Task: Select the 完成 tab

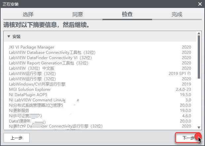Action: pyautogui.click(x=177, y=14)
